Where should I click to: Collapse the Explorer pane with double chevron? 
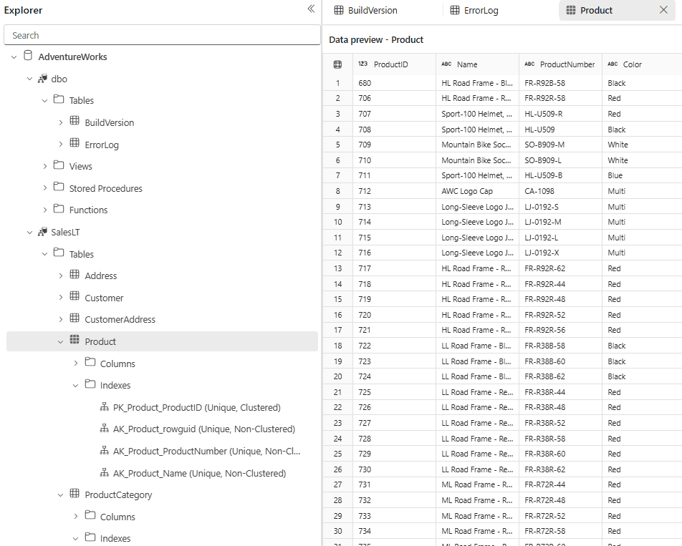(x=311, y=9)
